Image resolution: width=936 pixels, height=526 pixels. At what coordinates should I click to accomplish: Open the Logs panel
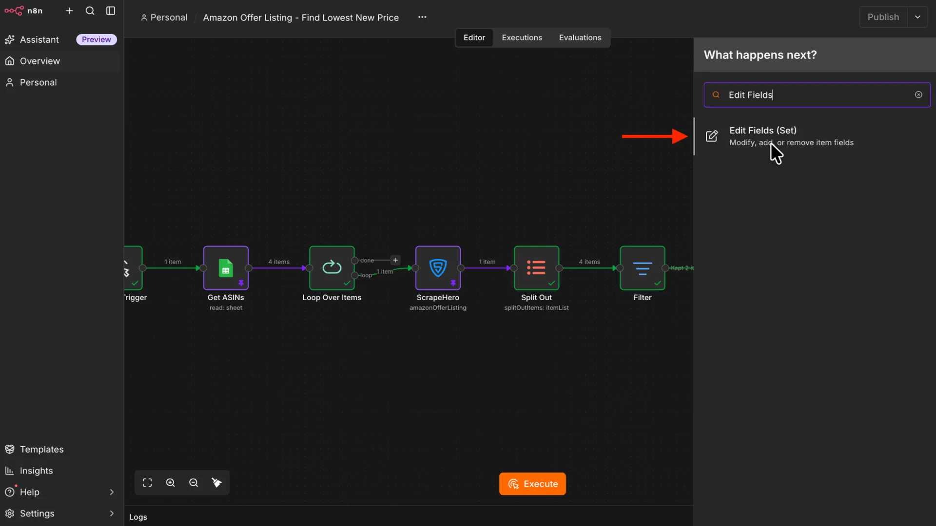pos(138,517)
